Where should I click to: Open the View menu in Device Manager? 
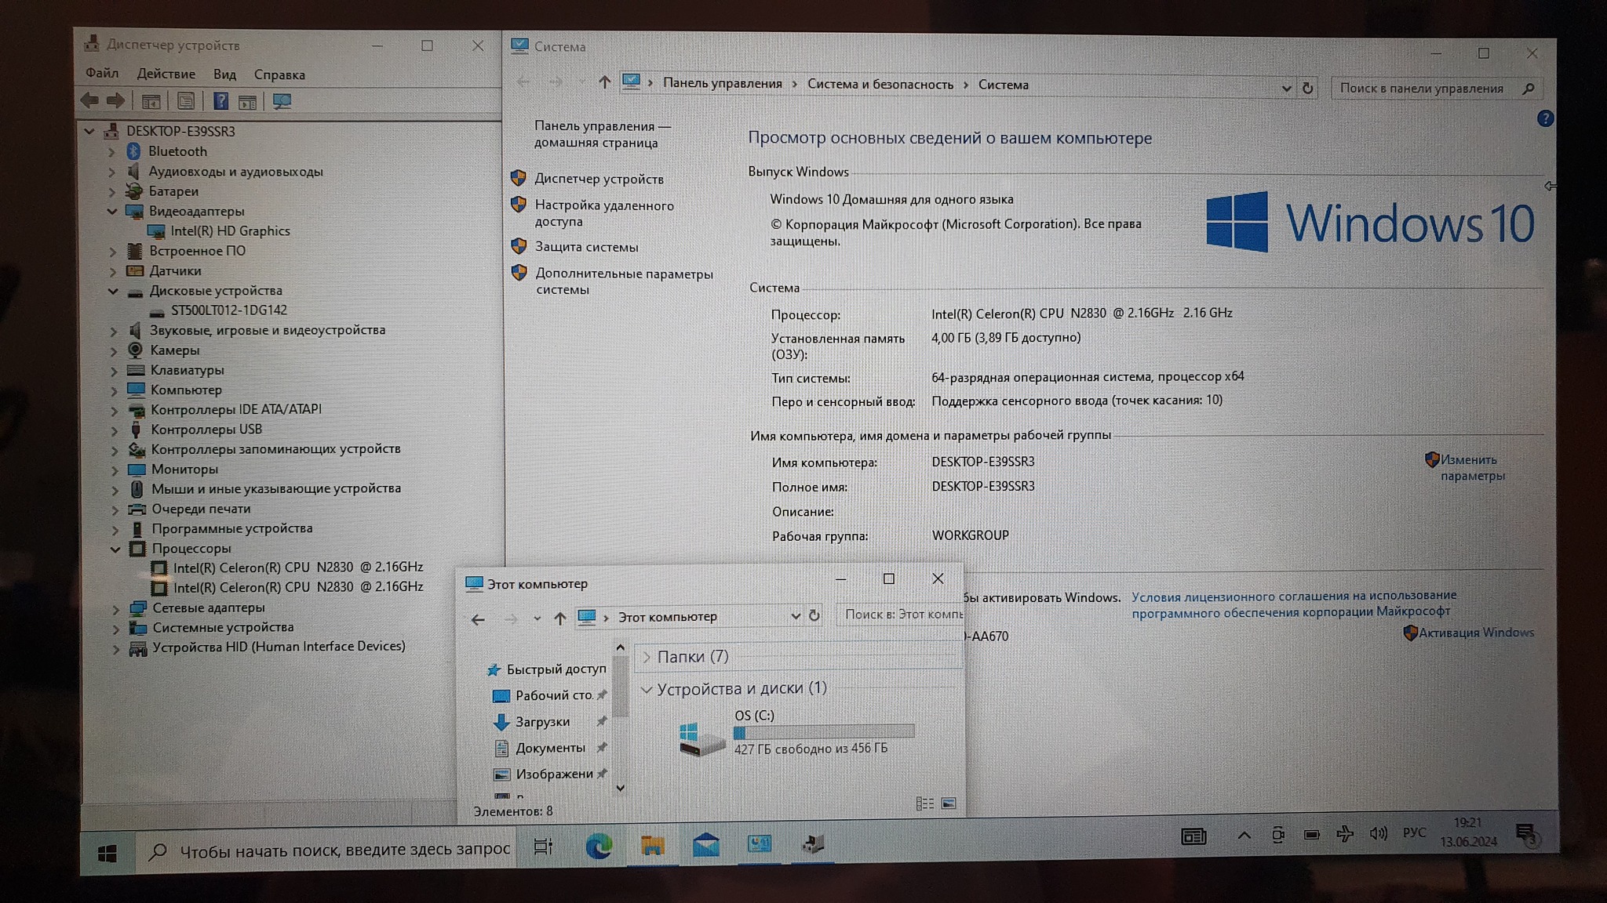click(x=224, y=74)
